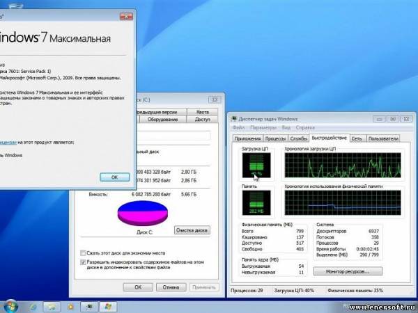Untick 'Разрешить индексировать содержимое файлов' checkbox
This screenshot has height=313, width=418.
pos(83,262)
